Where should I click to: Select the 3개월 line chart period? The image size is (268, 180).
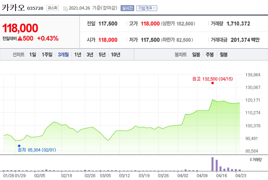point(63,55)
